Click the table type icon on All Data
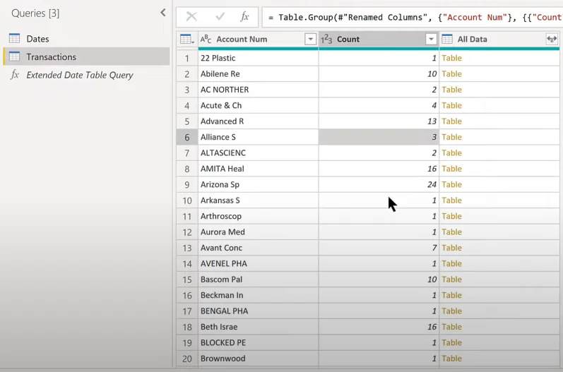The width and height of the screenshot is (563, 372). pos(447,39)
